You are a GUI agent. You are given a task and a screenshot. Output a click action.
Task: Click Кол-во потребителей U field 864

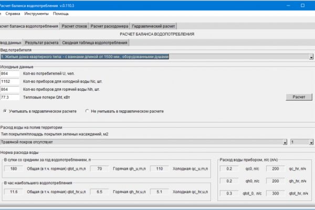[10, 73]
